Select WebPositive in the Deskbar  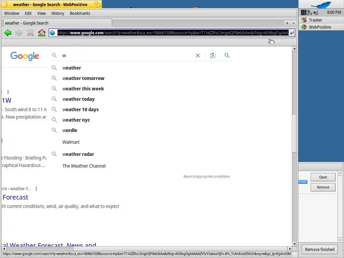[x=321, y=27]
